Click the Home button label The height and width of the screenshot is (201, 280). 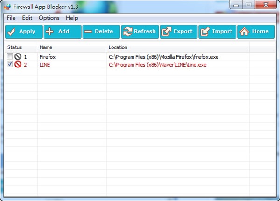[260, 31]
